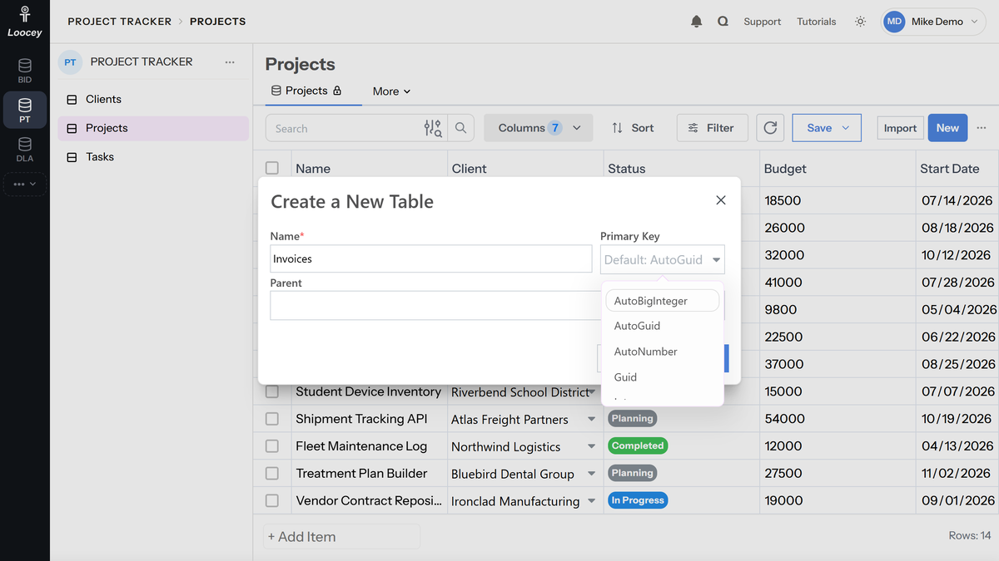This screenshot has width=999, height=561.
Task: Open Northwind Logistics client dropdown
Action: pyautogui.click(x=592, y=446)
